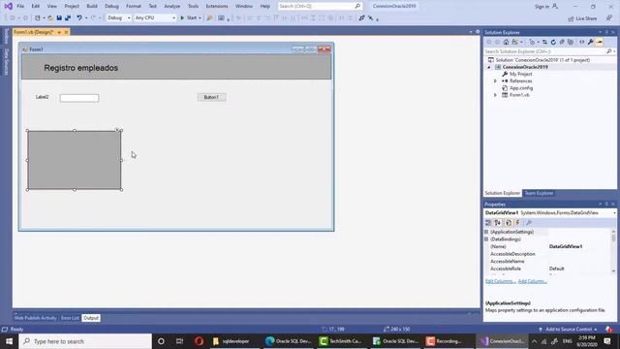Screen dimensions: 620x349
Task: Toggle Show All Files in Solution Explorer
Action: point(571,42)
